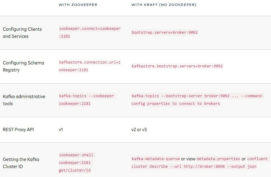Screen dimensions: 271x177
Task: Click the 'v2 or v3' value
Action: (139, 130)
